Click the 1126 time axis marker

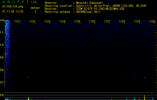[92, 21]
